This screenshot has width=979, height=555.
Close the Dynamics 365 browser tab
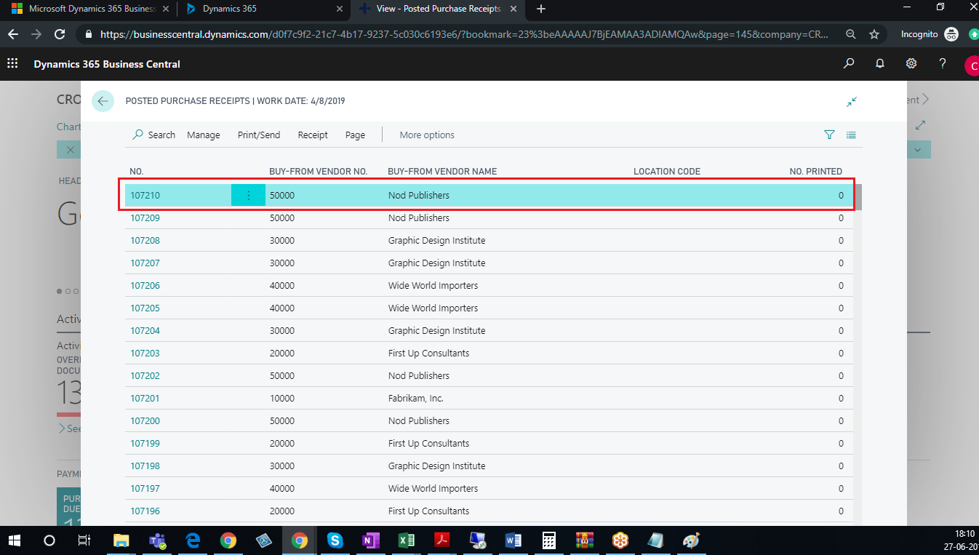(339, 9)
